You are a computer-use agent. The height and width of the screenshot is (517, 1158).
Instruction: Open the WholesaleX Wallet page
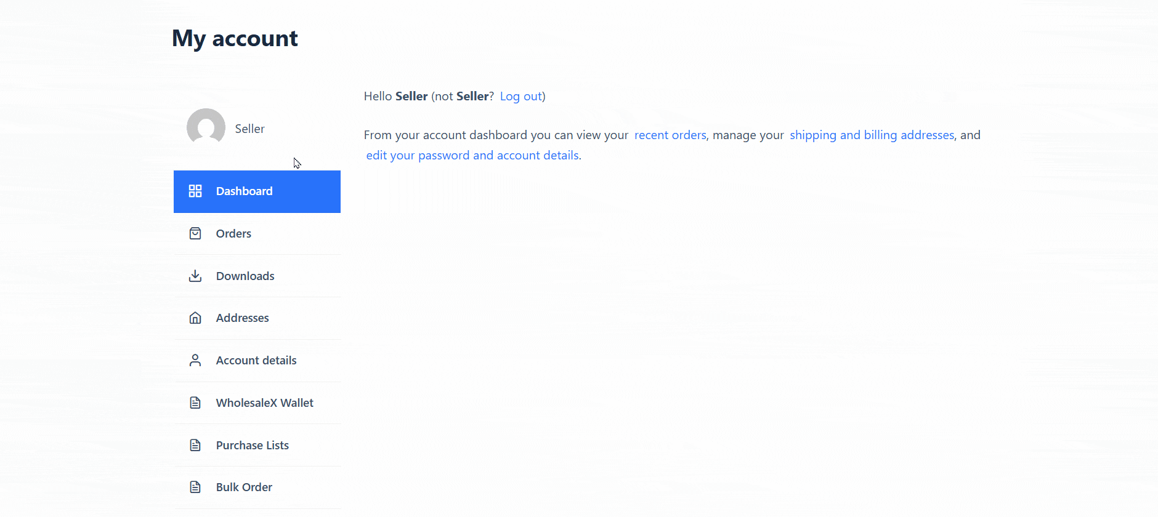tap(257, 403)
